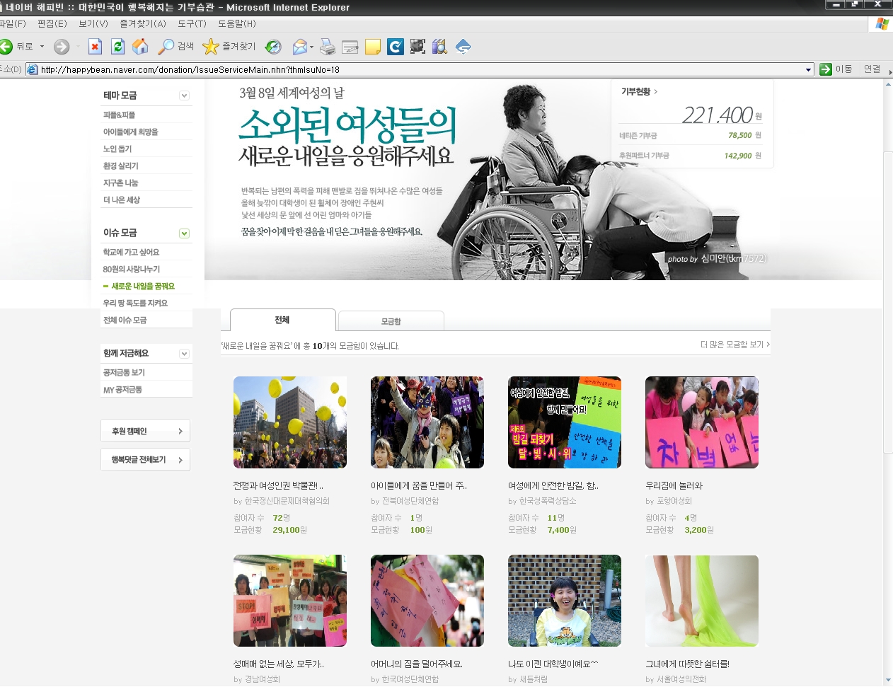Click the vertical scrollbar down arrow
The width and height of the screenshot is (893, 687).
click(x=888, y=680)
